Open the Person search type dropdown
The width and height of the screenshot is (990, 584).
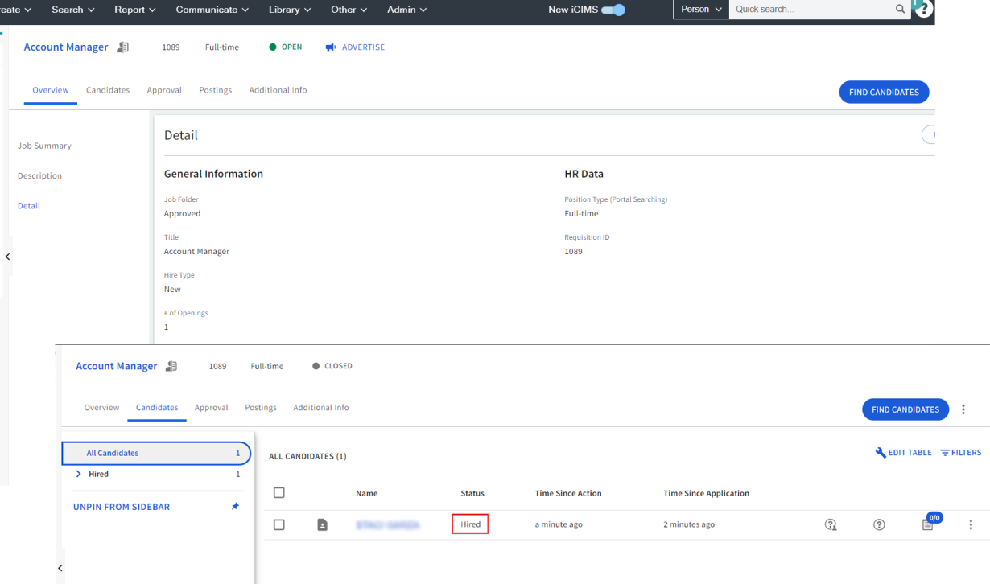point(700,10)
